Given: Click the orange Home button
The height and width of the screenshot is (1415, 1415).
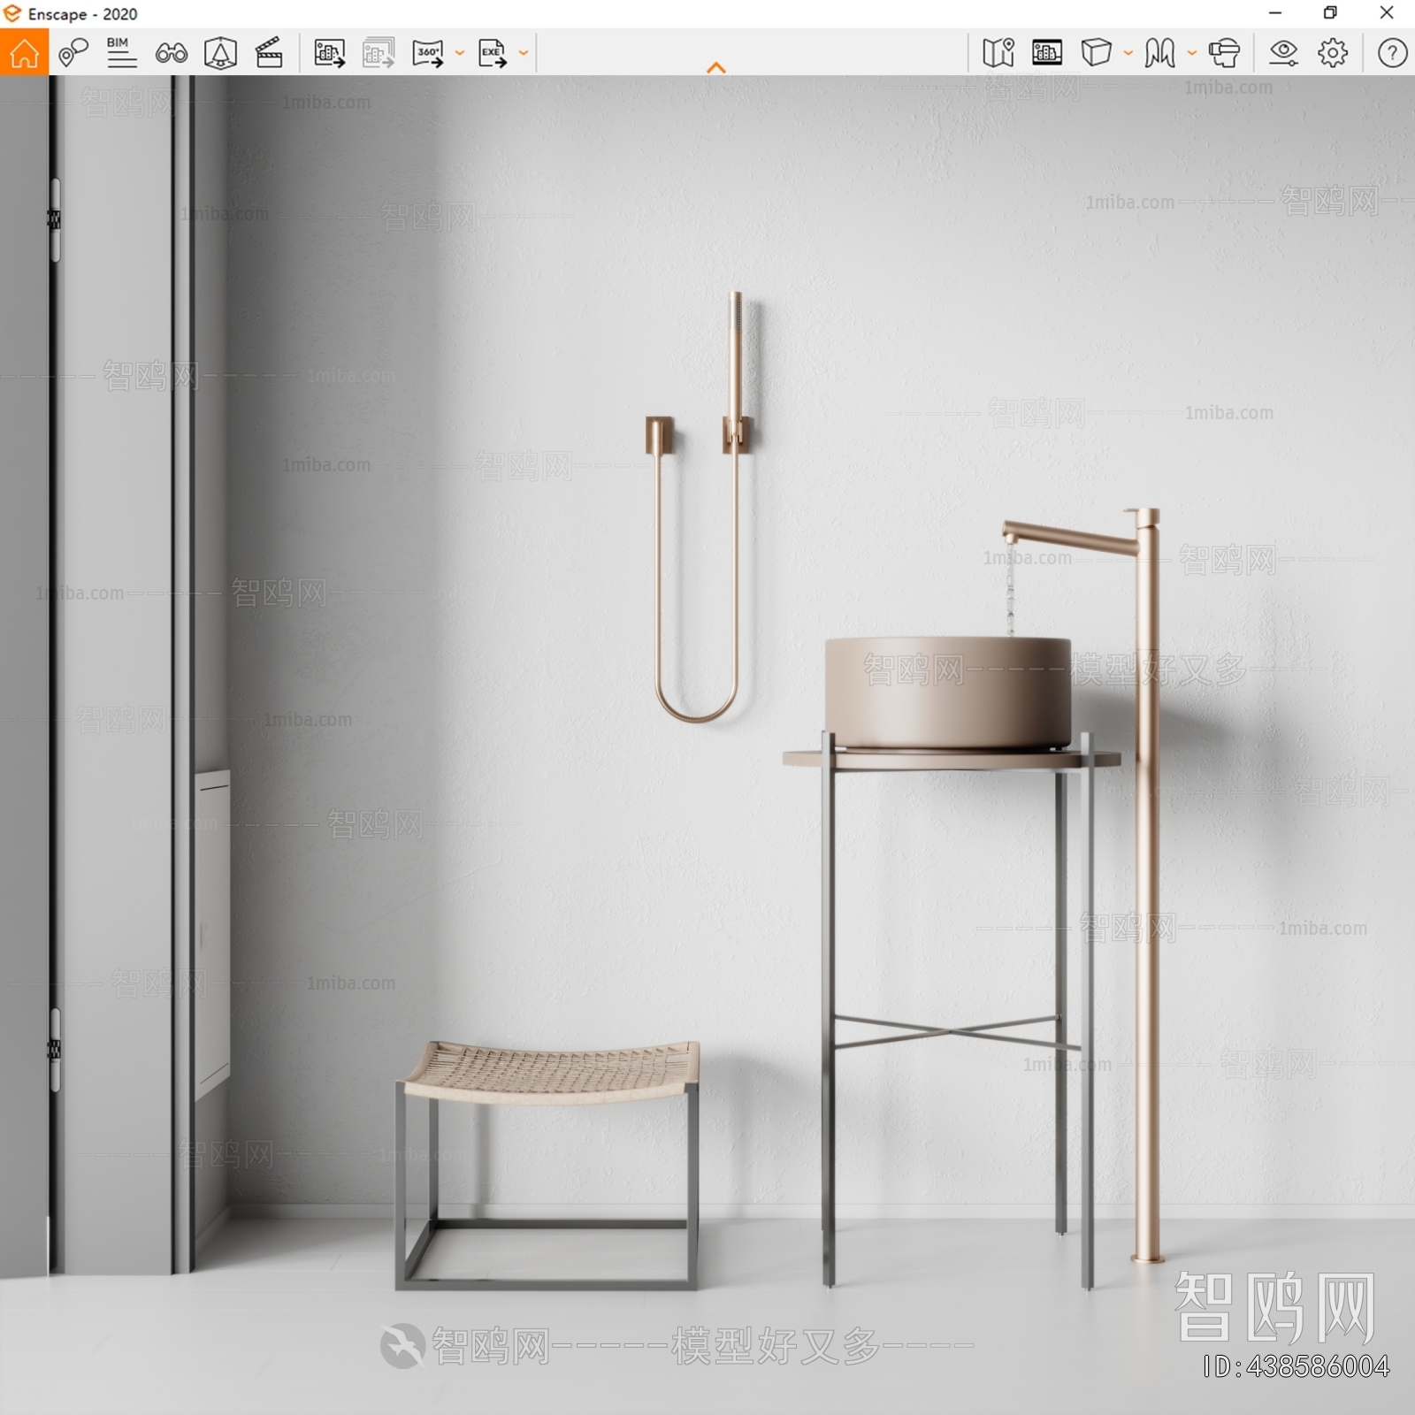Looking at the screenshot, I should click(x=24, y=52).
